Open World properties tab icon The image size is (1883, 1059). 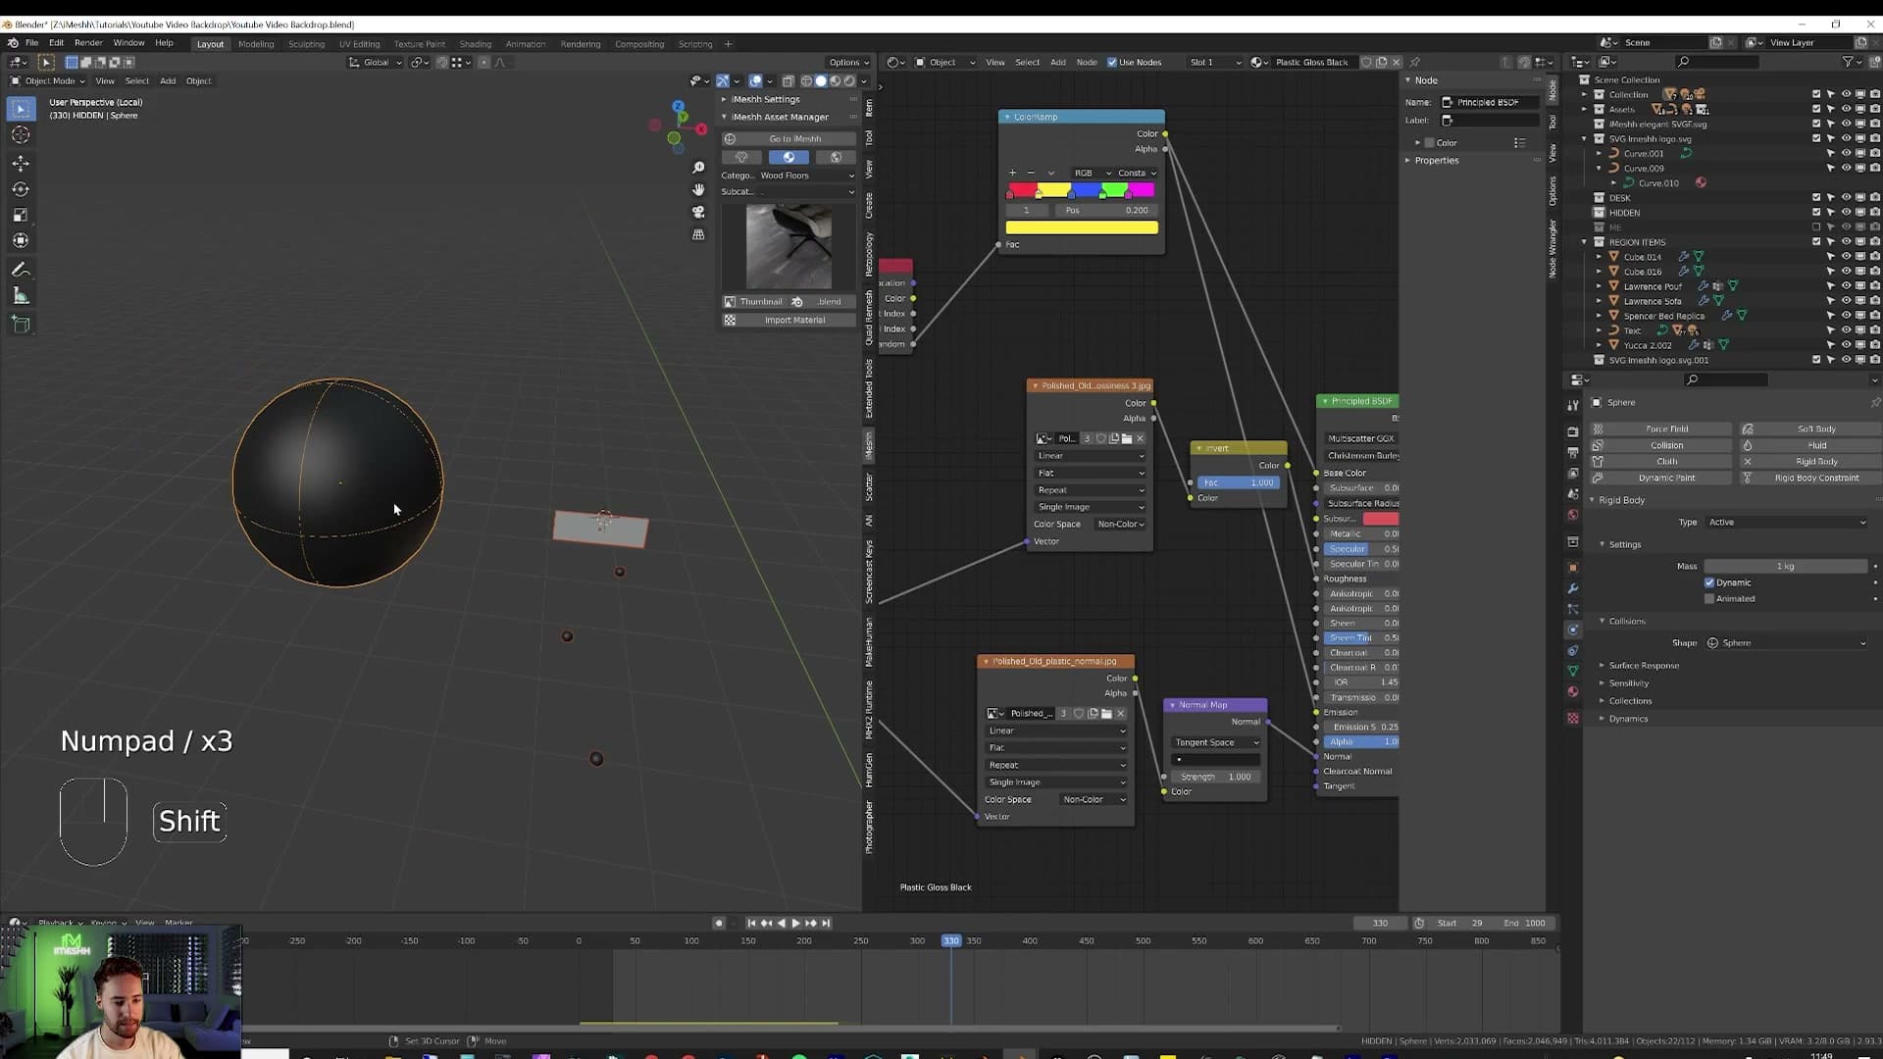point(1573,515)
